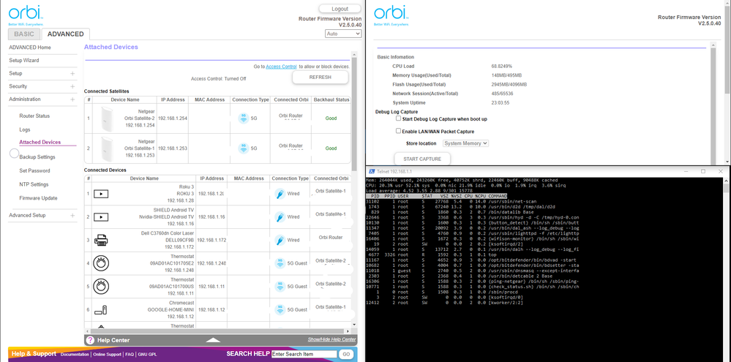
Task: Click the Orbi logo in the left window
Action: click(x=26, y=15)
